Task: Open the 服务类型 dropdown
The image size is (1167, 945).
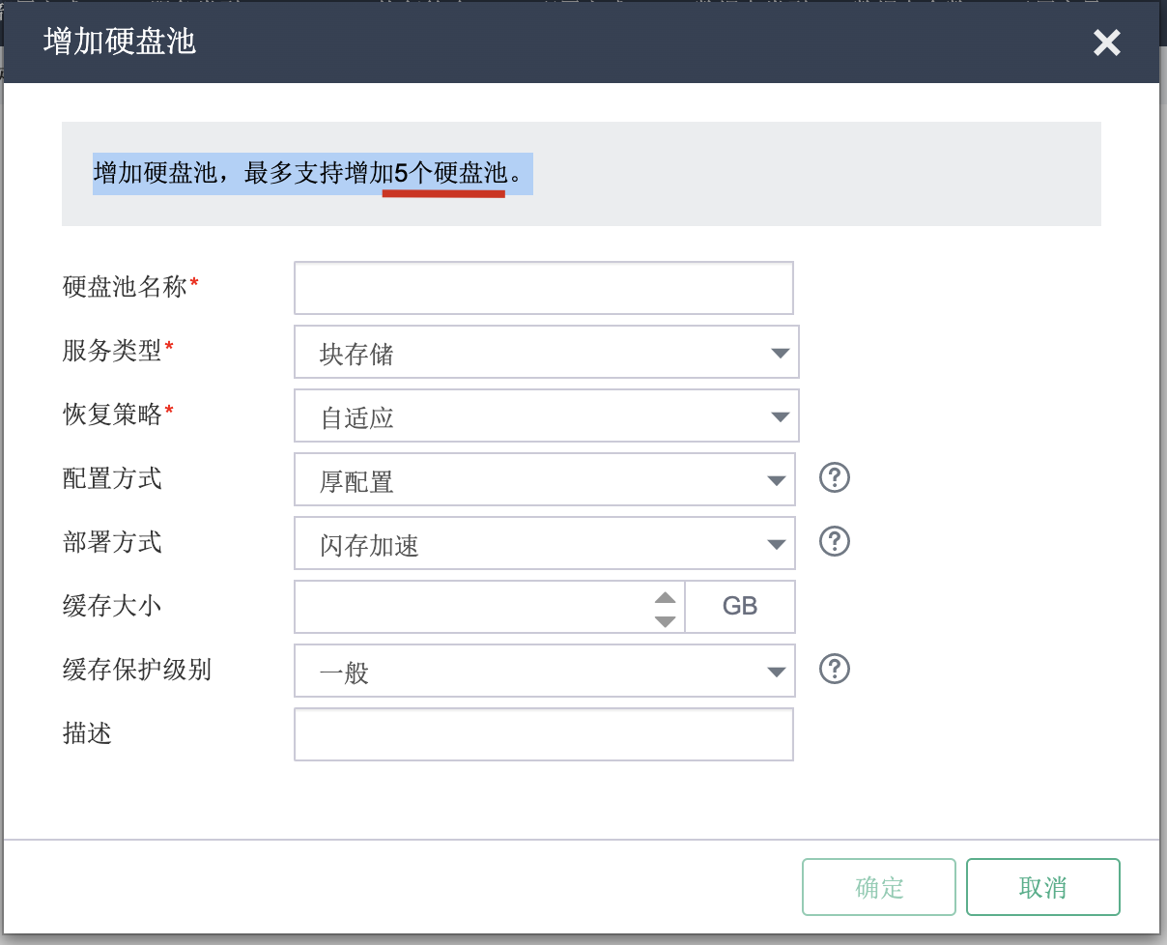Action: point(546,352)
